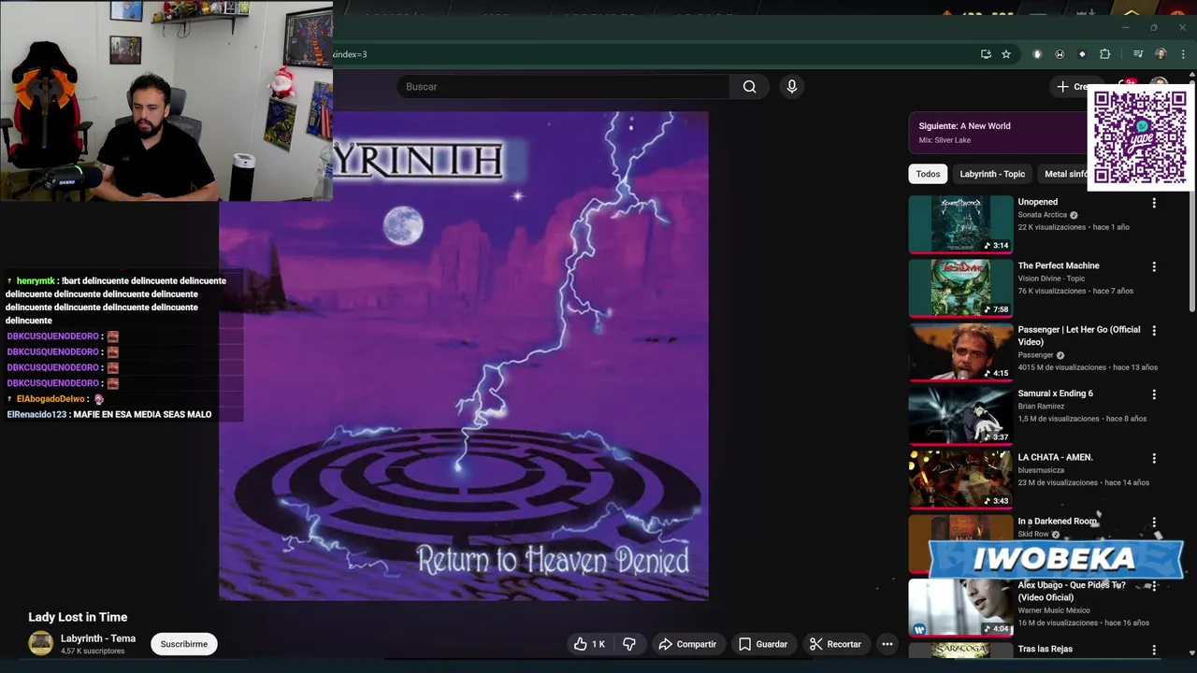Screen dimensions: 1197x673
Task: Click 'Tras las Rejas' title
Action: pos(1045,649)
